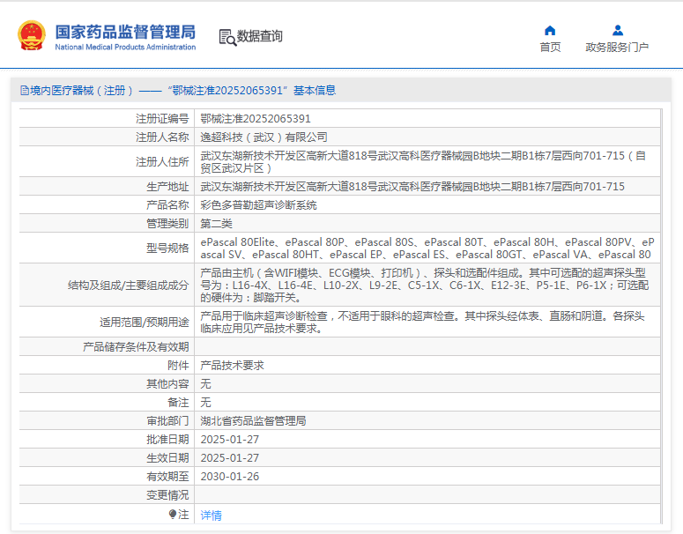The image size is (683, 534).
Task: Click the document icon before 境内医疗器械
Action: tap(25, 91)
